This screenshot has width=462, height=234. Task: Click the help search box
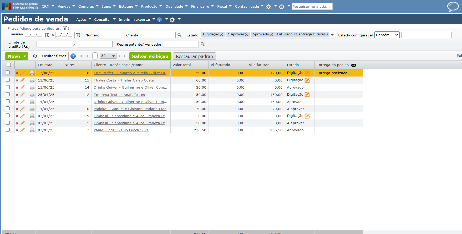312,6
